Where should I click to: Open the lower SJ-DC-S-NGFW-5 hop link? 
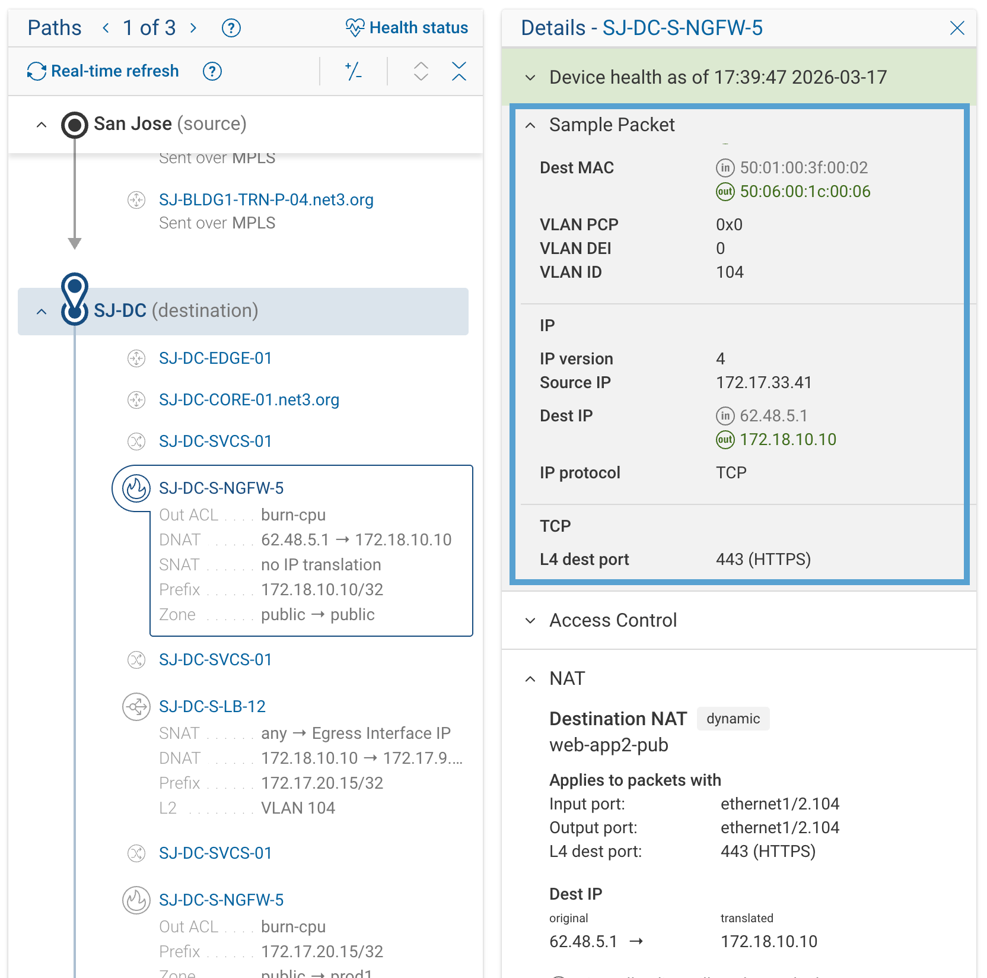coord(221,900)
